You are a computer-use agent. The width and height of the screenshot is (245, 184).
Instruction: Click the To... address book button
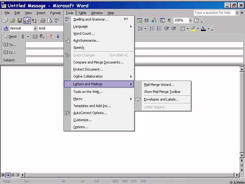coord(10,45)
